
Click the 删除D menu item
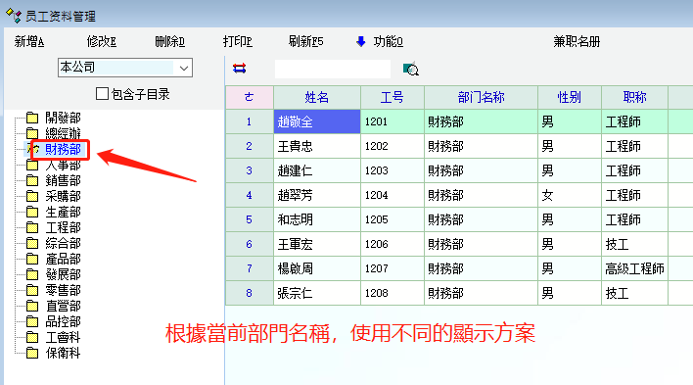pos(169,41)
